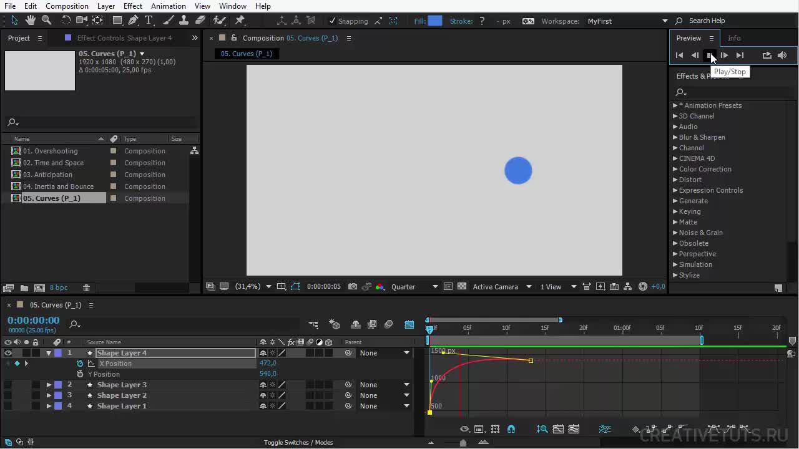Open the Animation menu
The height and width of the screenshot is (449, 799).
click(168, 6)
